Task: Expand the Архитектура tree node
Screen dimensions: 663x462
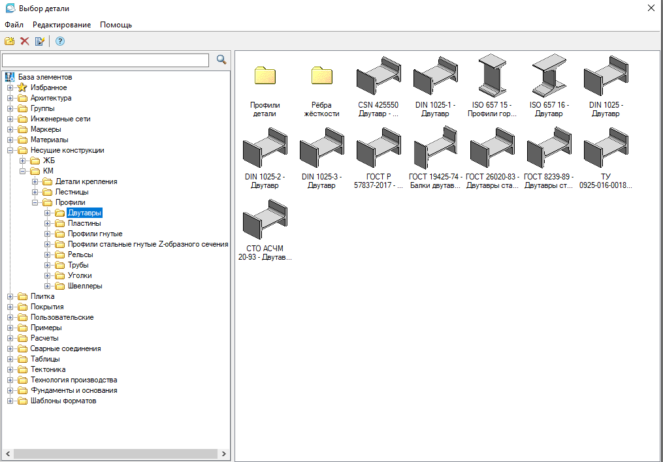Action: click(10, 98)
